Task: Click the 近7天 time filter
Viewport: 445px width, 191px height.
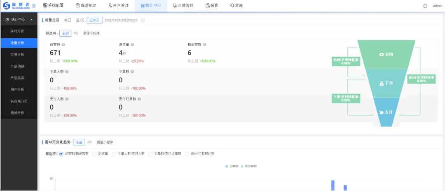Action: click(x=80, y=20)
